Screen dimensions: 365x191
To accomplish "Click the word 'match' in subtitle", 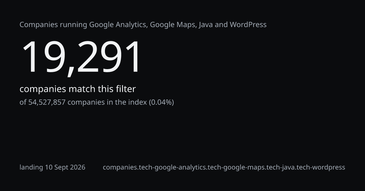I will (x=82, y=89).
